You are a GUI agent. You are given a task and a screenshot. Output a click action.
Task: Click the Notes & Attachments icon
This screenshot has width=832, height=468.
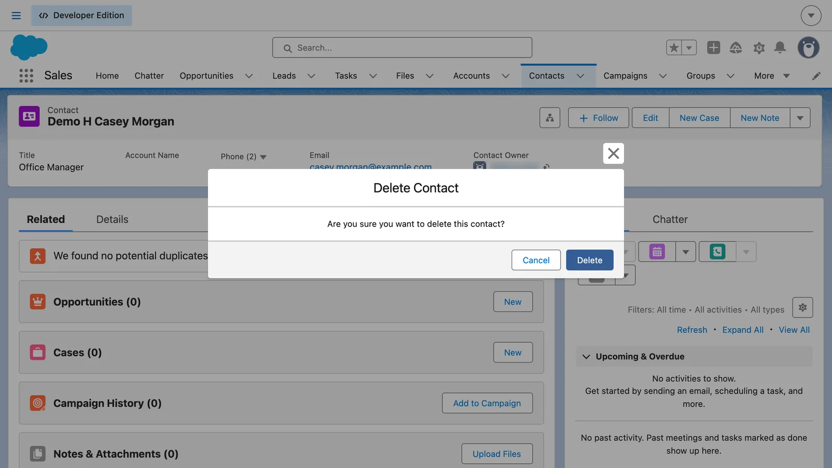tap(37, 454)
